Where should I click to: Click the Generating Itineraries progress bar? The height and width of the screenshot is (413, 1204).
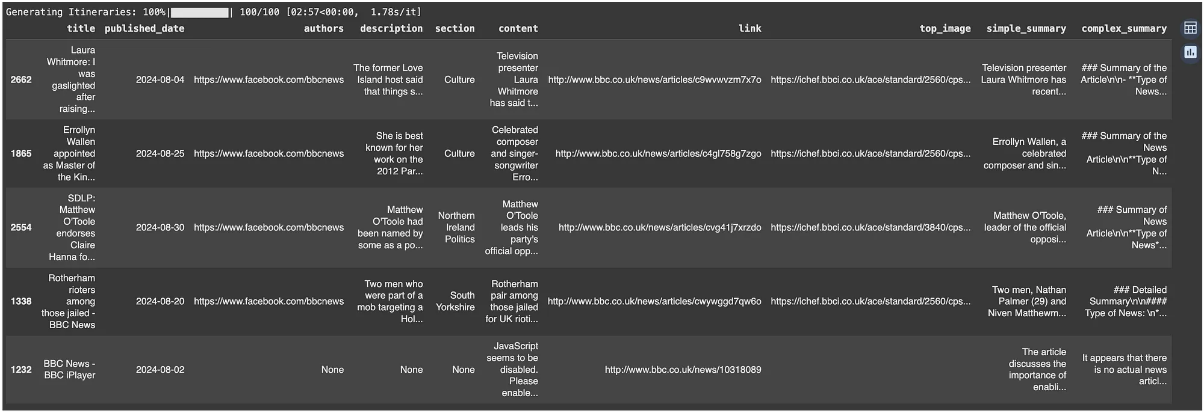click(199, 12)
